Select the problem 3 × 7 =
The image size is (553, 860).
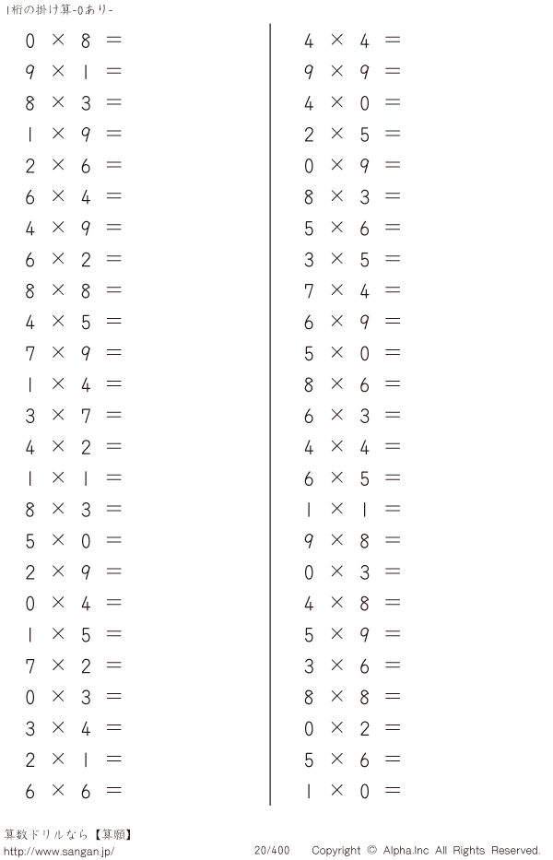pos(74,416)
